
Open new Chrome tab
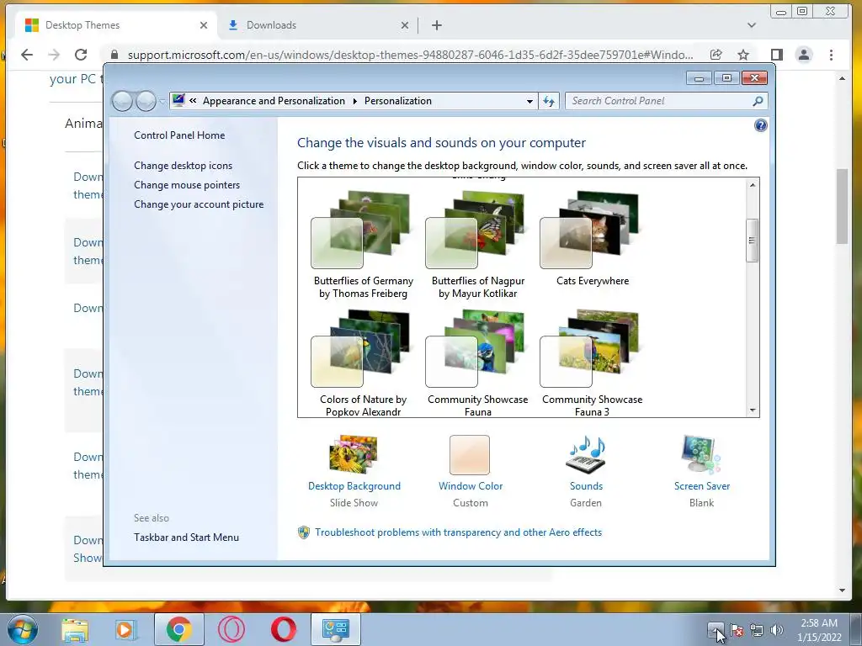click(437, 25)
